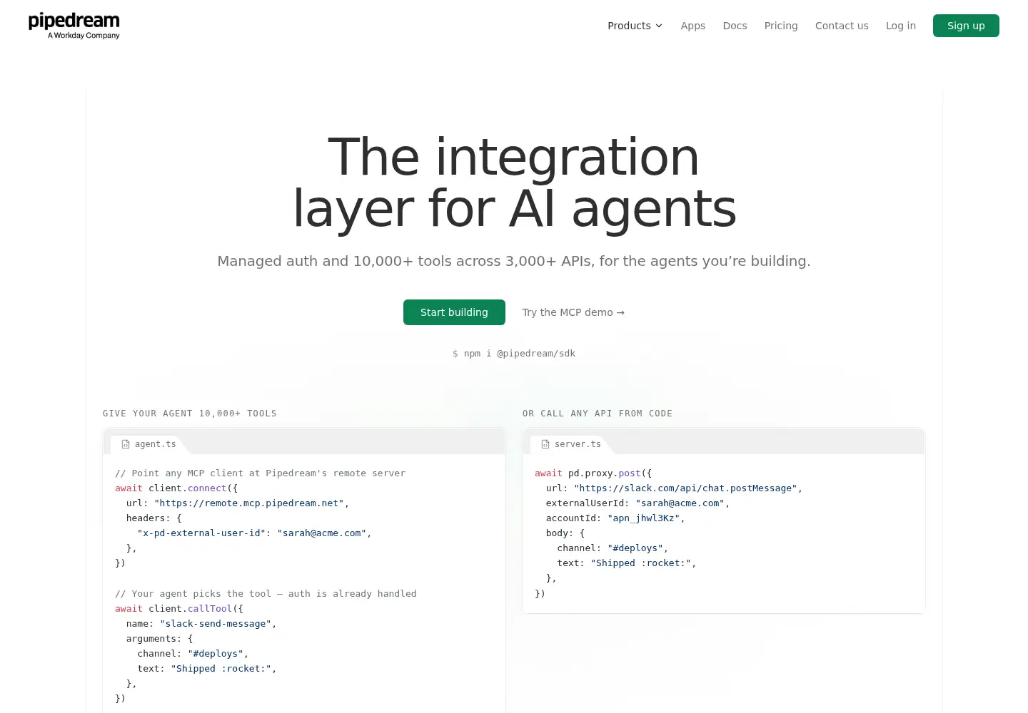
Task: Expand the Products dropdown chevron
Action: [659, 26]
